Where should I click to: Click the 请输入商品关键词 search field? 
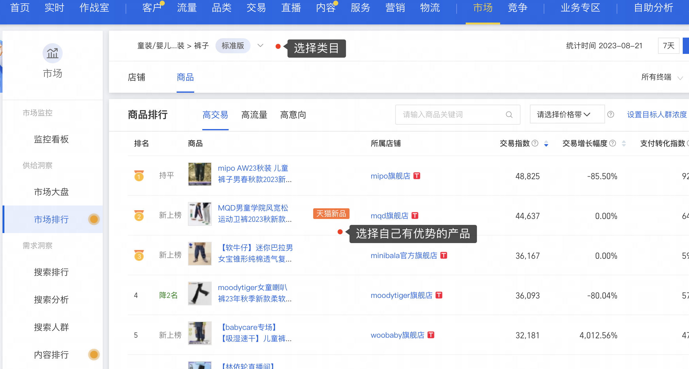point(458,115)
